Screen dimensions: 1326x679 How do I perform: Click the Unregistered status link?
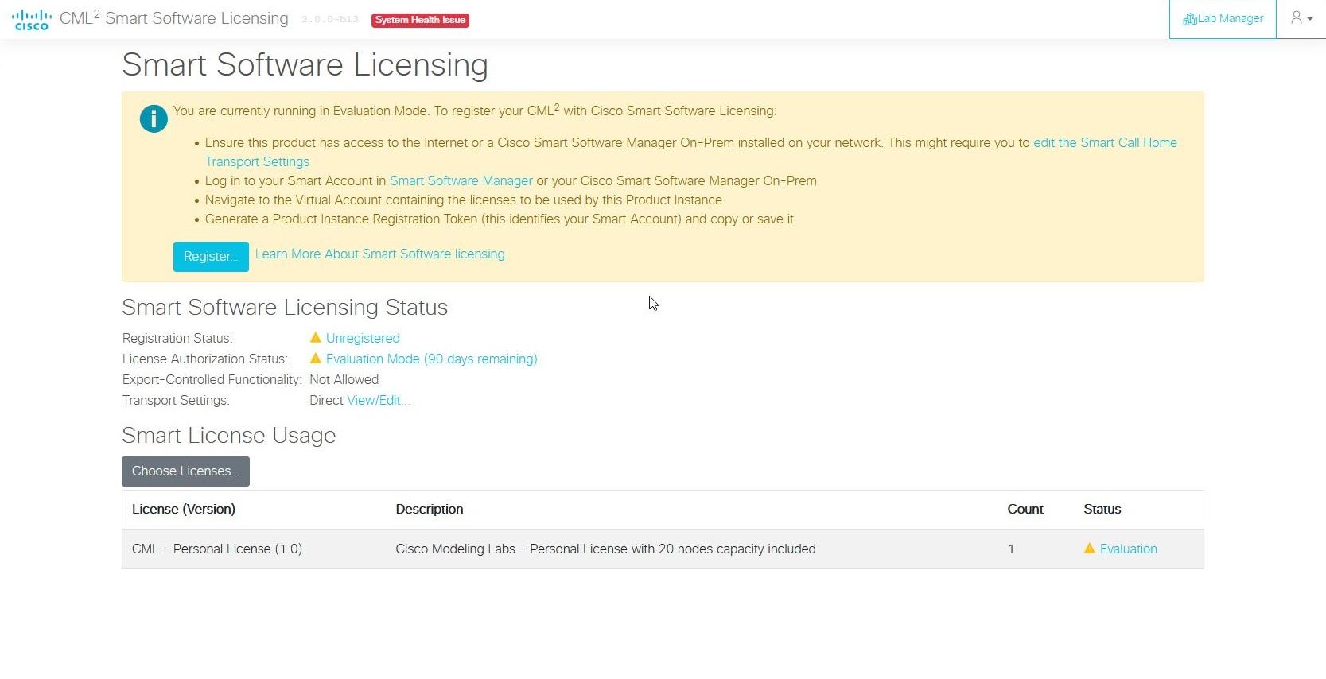click(363, 339)
